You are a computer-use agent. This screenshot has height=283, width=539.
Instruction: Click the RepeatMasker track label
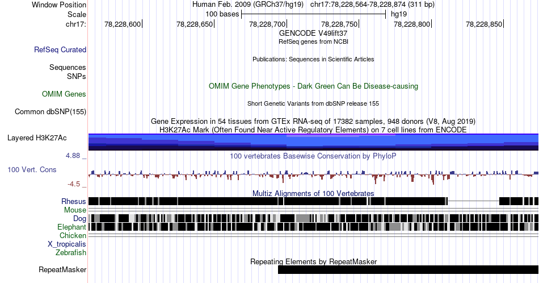62,269
